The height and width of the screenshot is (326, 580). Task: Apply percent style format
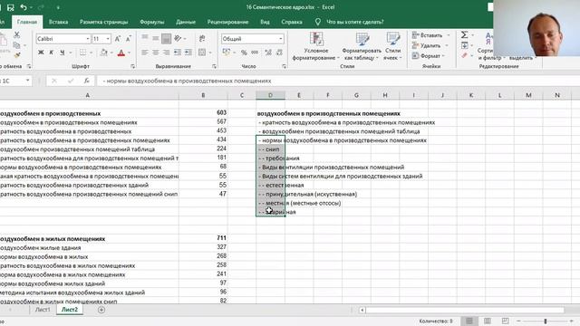(244, 53)
